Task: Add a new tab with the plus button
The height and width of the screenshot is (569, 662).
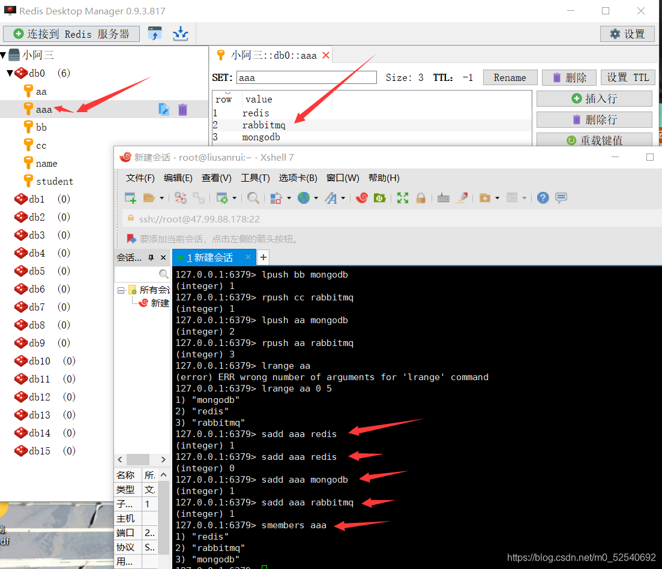Action: pyautogui.click(x=263, y=257)
